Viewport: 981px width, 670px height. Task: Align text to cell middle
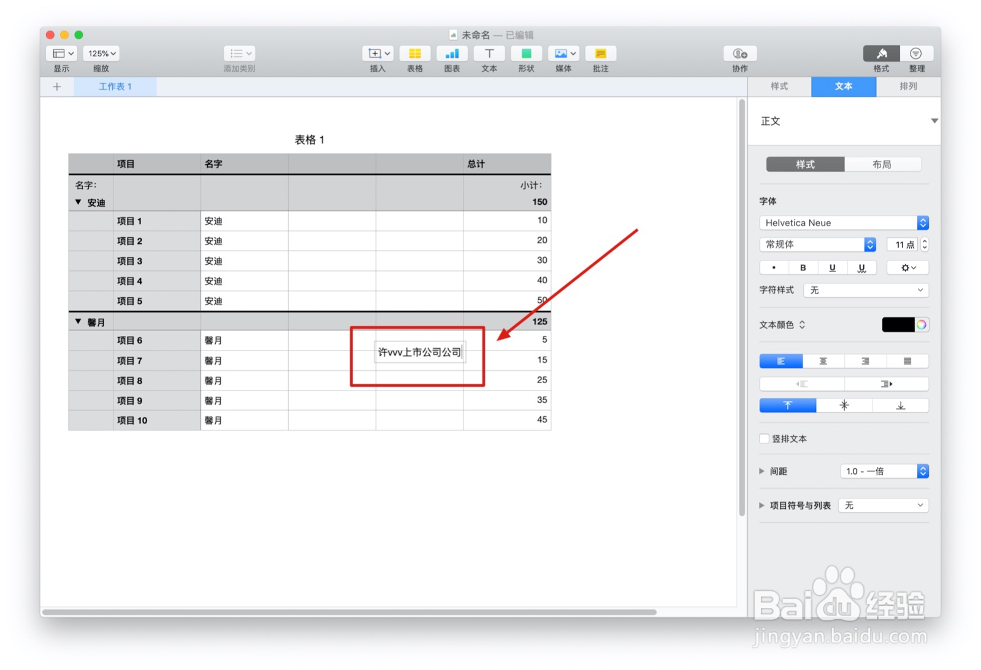tap(844, 405)
